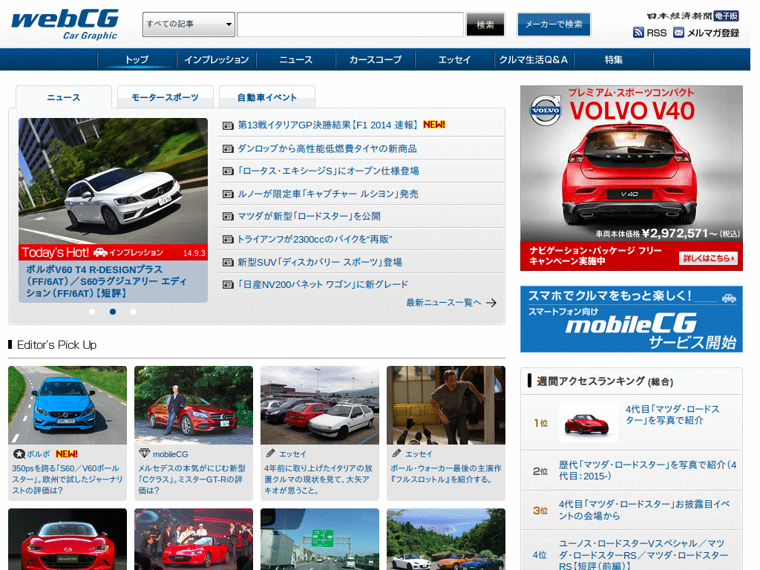Click the RSS feed icon

pos(638,33)
